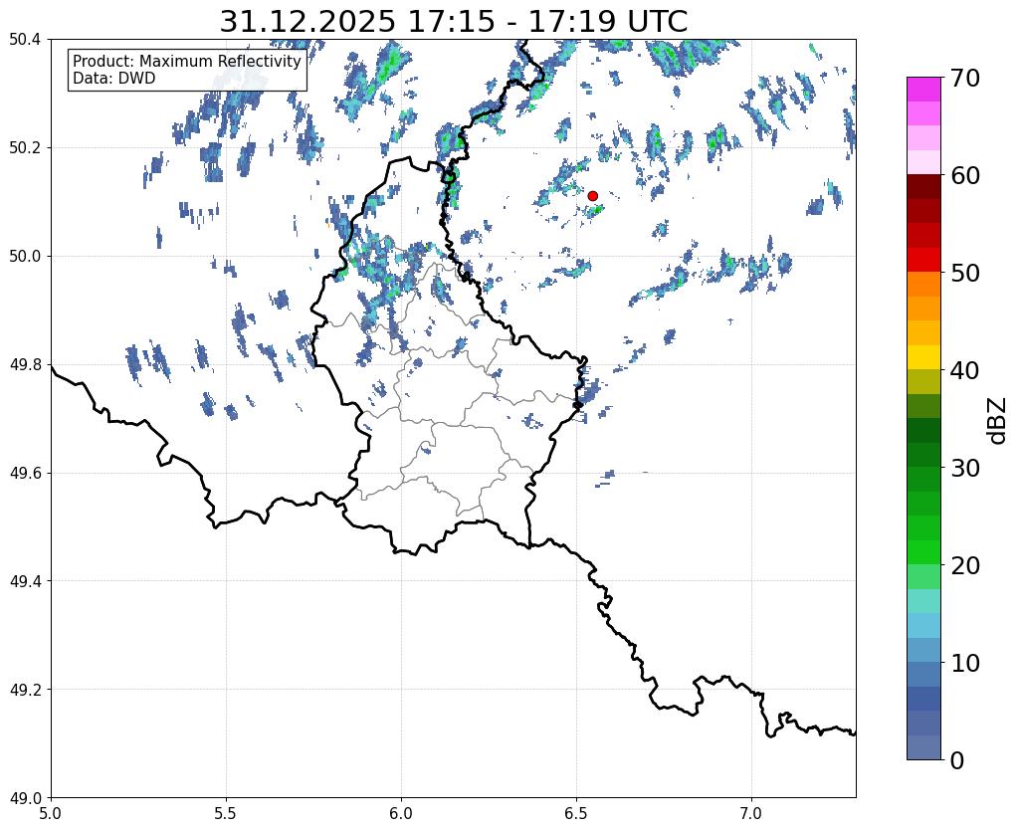
Task: Click the latitude axis label 49.6
Action: coord(25,473)
